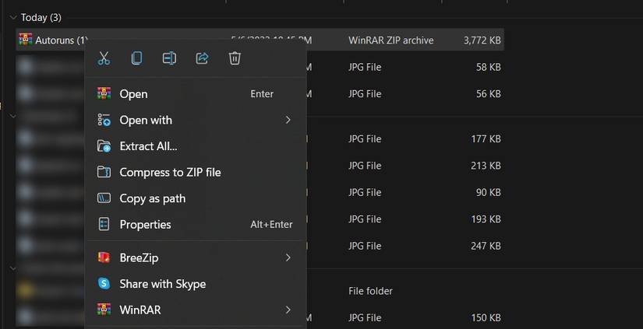Choose Share with Skype
This screenshot has height=329, width=643.
(x=162, y=284)
